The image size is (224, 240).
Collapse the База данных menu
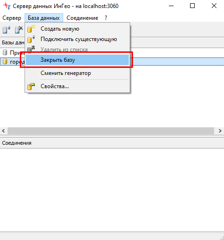tap(44, 18)
